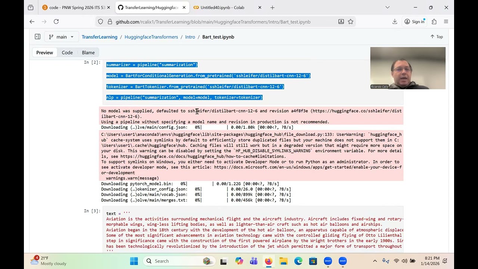The width and height of the screenshot is (478, 269).
Task: Click the 'nlp = pipeline' code line
Action: click(x=184, y=97)
